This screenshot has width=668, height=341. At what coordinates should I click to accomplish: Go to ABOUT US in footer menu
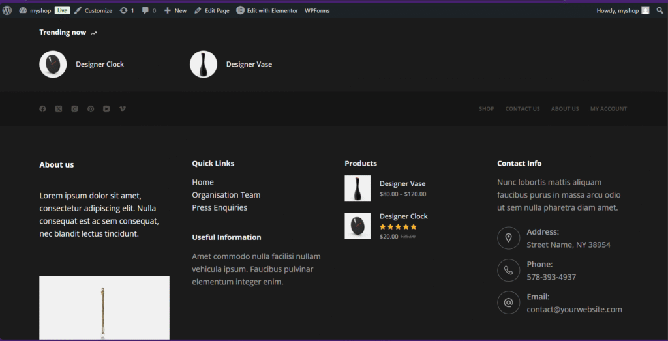point(565,109)
